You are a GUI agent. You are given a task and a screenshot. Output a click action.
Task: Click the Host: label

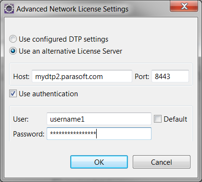21,77
